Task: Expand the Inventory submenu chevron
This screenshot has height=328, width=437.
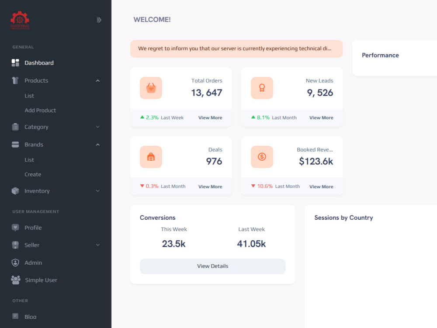Action: pyautogui.click(x=98, y=191)
